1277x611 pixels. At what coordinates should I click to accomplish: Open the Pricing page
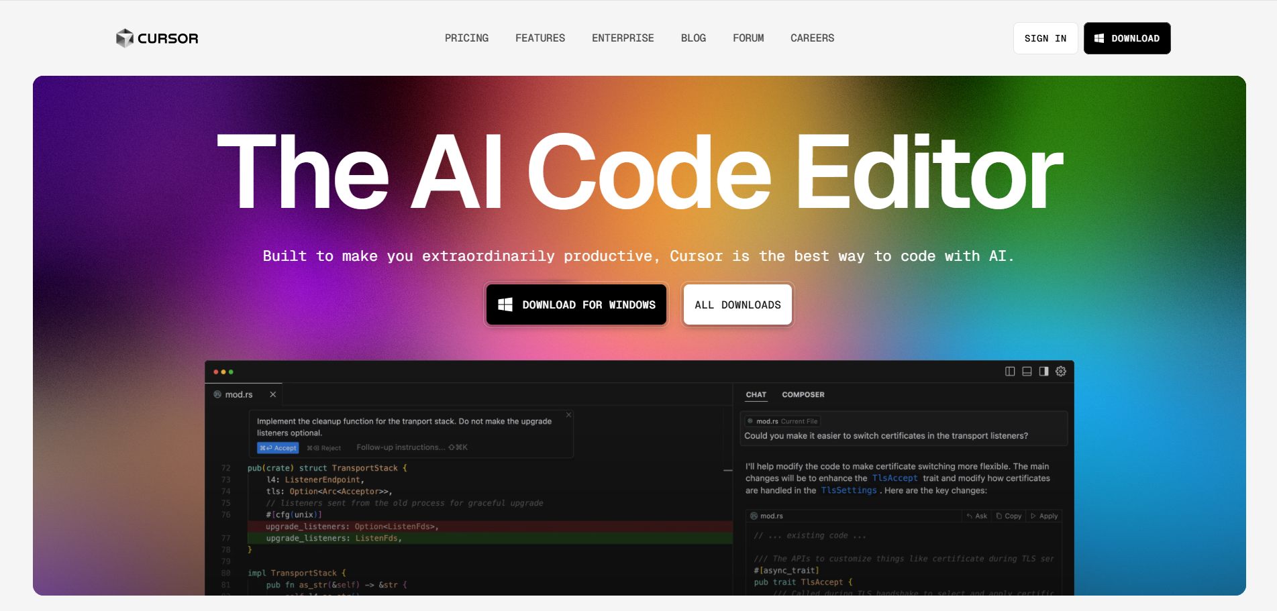[x=466, y=38]
